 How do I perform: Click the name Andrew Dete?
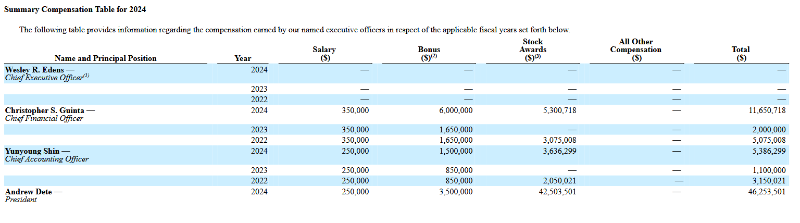pyautogui.click(x=28, y=192)
